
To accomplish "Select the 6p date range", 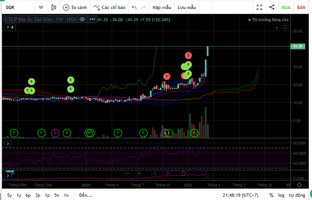I will tap(28, 195).
